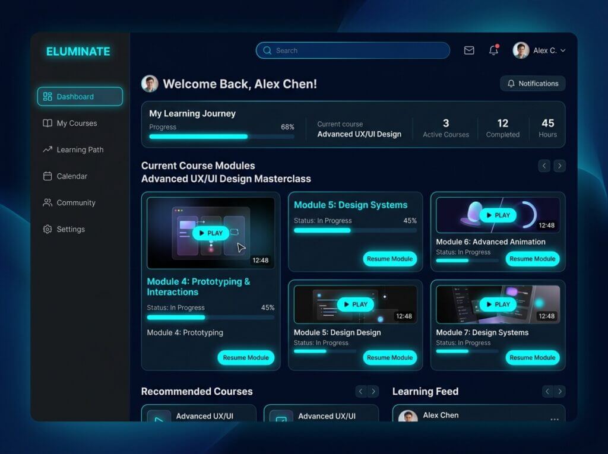Viewport: 608px width, 454px height.
Task: Play the Module 6 Advanced Animation video
Action: click(x=498, y=215)
